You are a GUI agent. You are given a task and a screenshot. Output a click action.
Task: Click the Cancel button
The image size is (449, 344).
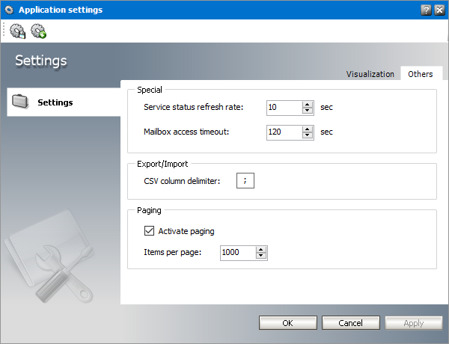[x=351, y=323]
